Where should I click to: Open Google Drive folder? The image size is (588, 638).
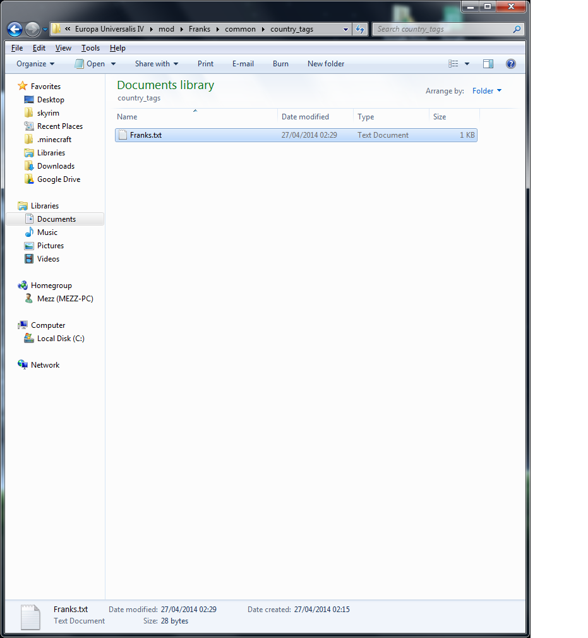(x=59, y=179)
